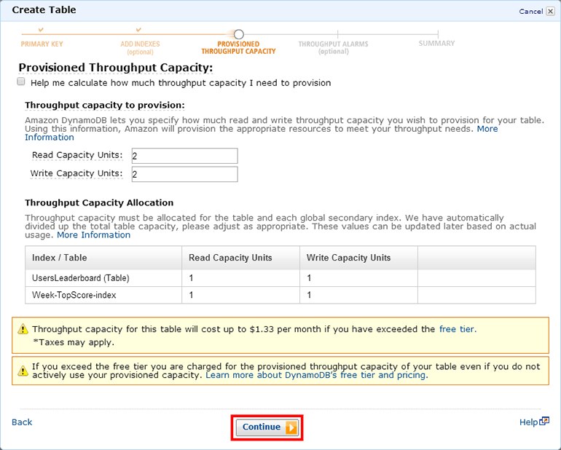Click the current step circle marker
561x450 pixels.
pyautogui.click(x=238, y=34)
